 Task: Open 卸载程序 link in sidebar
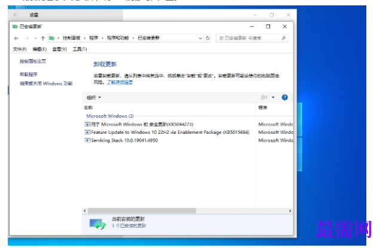29,74
